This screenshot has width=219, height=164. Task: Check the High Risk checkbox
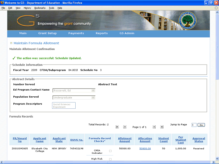[110, 159]
